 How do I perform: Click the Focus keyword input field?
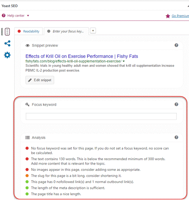click(101, 116)
